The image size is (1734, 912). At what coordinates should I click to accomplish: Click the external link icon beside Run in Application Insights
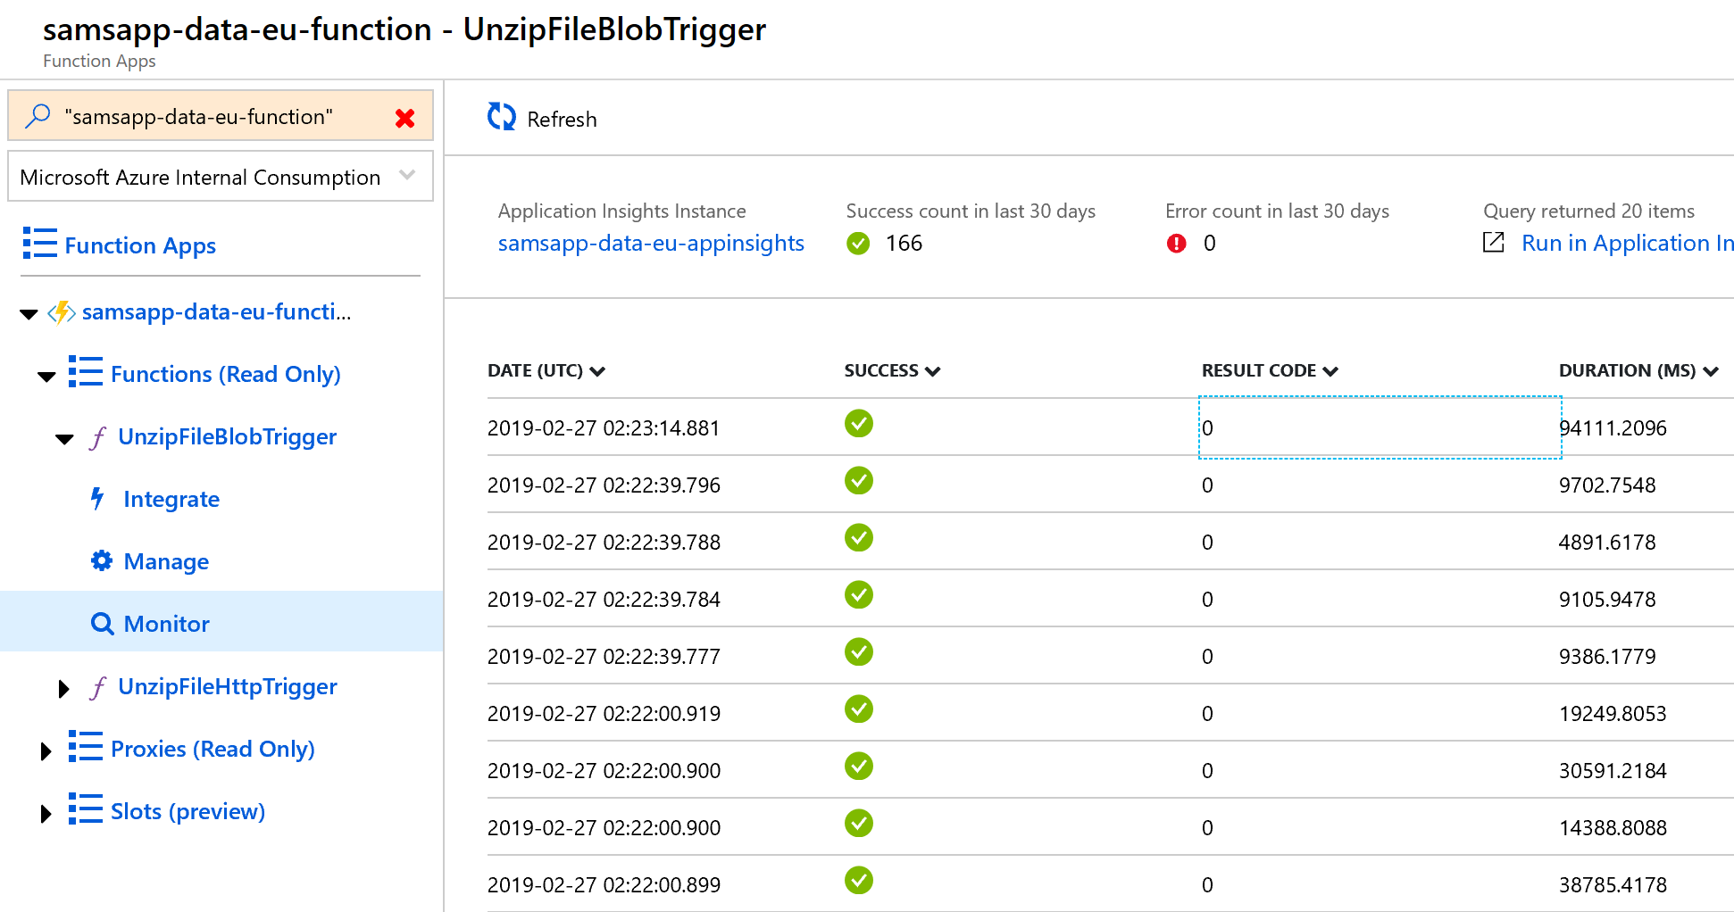[x=1493, y=243]
